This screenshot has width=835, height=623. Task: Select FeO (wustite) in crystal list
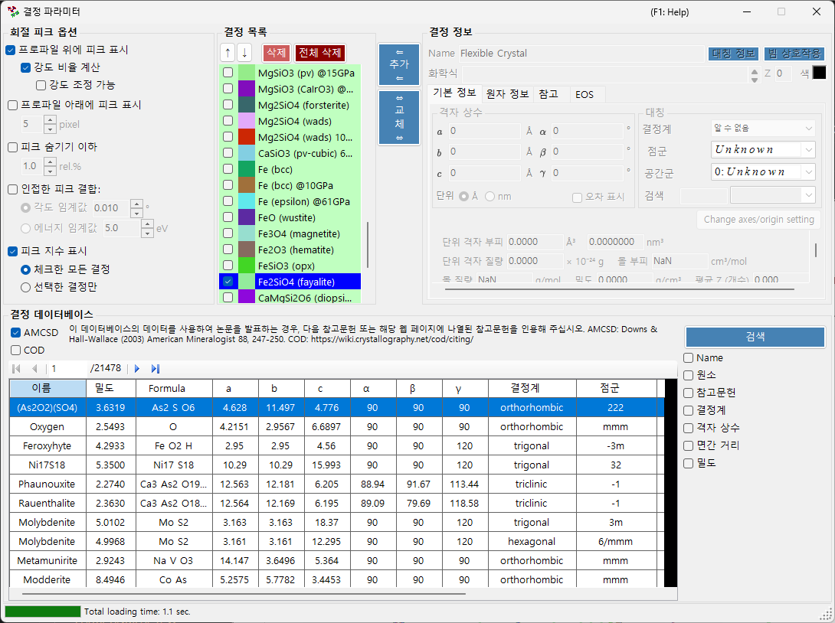click(287, 217)
